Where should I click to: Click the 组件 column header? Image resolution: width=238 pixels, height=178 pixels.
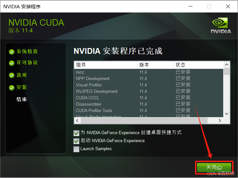pos(106,65)
